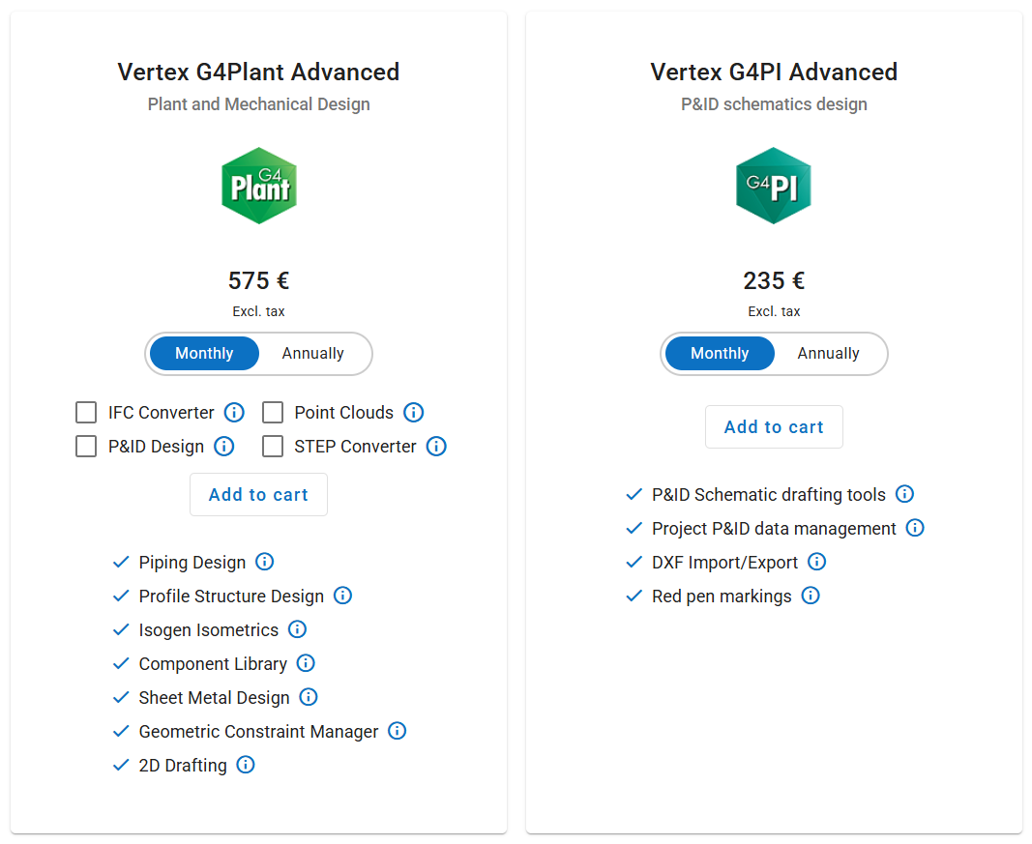The image size is (1032, 844).
Task: Open info for Geometric Constraint Manager
Action: [x=397, y=731]
